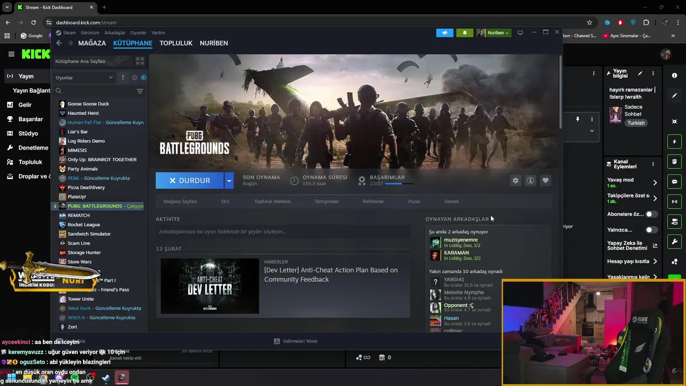Expand Yavaş mod settings chevron
The height and width of the screenshot is (386, 686).
click(x=655, y=182)
